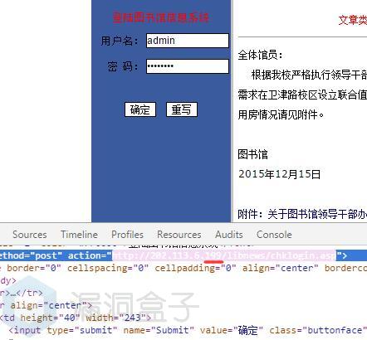Open the Audits tab
367x340 pixels.
229,235
